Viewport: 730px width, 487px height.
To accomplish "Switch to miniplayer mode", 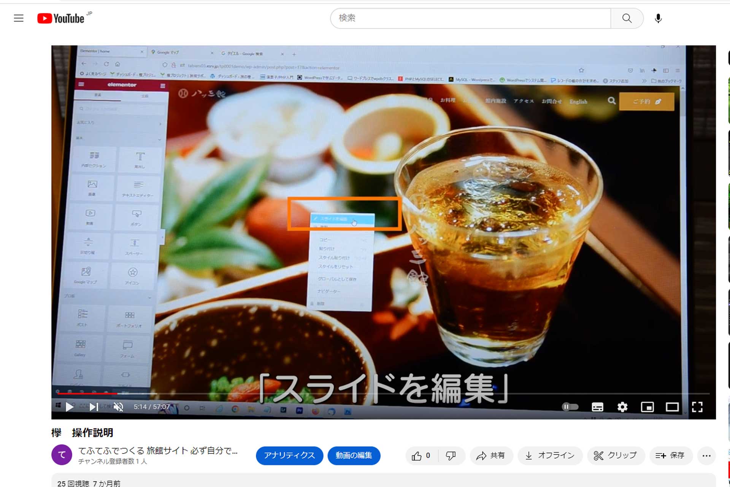I will coord(647,407).
